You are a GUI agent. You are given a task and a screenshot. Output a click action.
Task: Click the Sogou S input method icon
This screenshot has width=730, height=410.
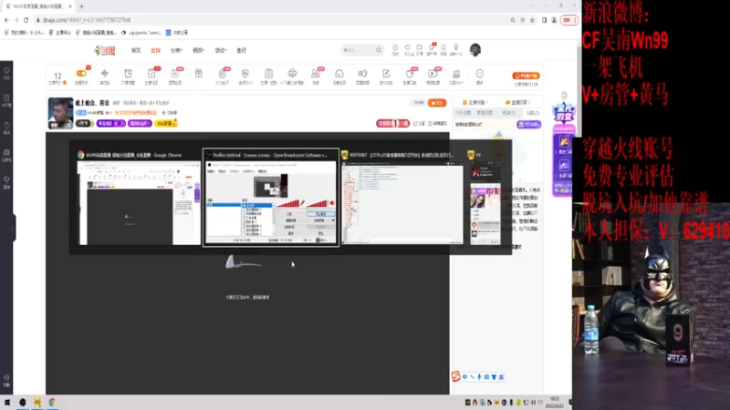tap(455, 376)
